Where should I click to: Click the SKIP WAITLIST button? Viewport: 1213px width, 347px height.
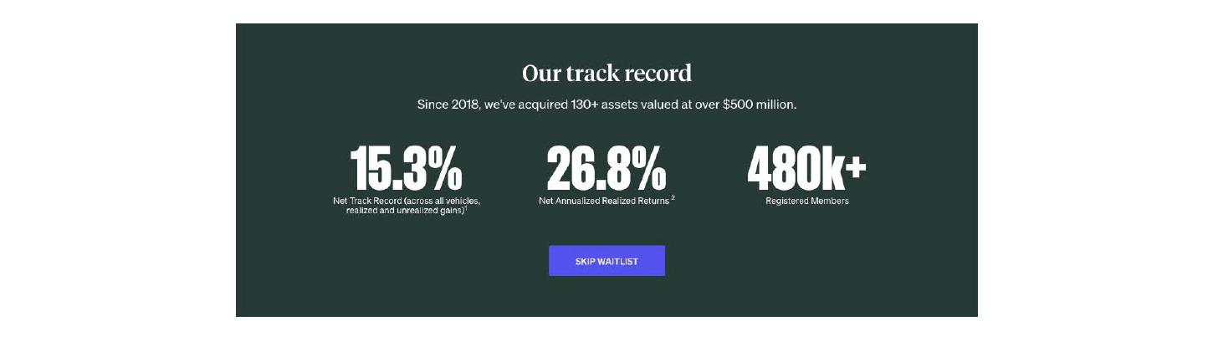click(606, 261)
